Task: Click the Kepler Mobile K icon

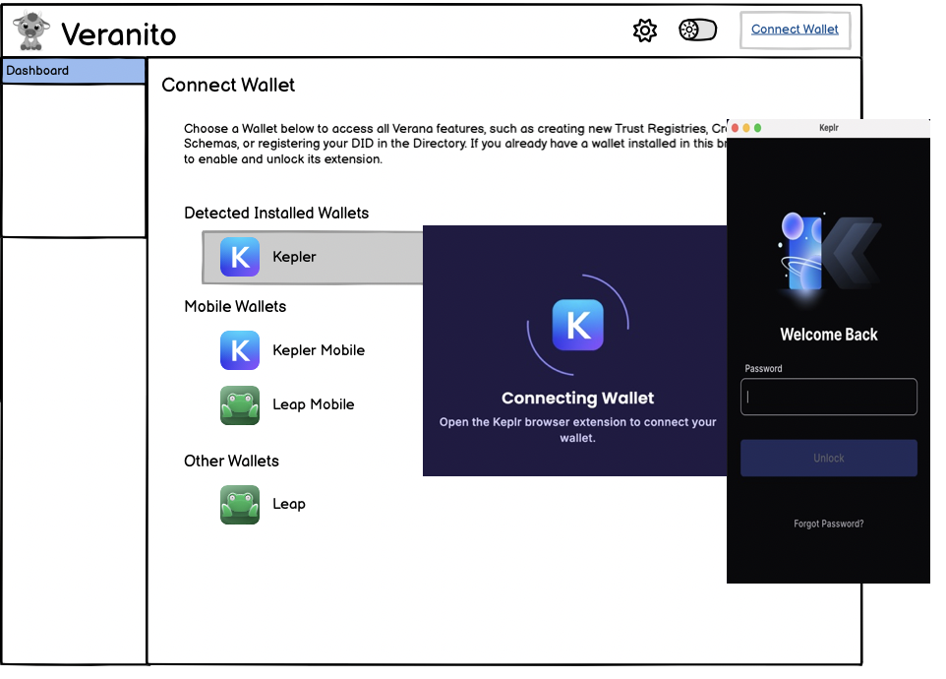Action: click(240, 350)
